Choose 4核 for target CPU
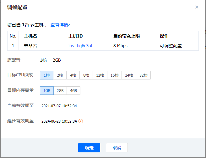 tap(73, 75)
